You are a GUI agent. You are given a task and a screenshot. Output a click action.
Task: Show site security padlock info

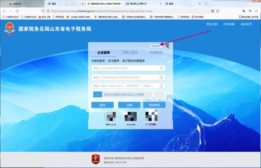[x=48, y=11]
